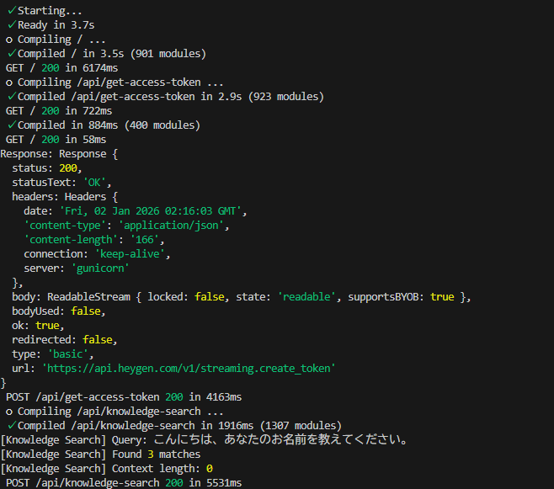Click the 'Response: Response {' line
The image size is (554, 489).
coord(59,154)
